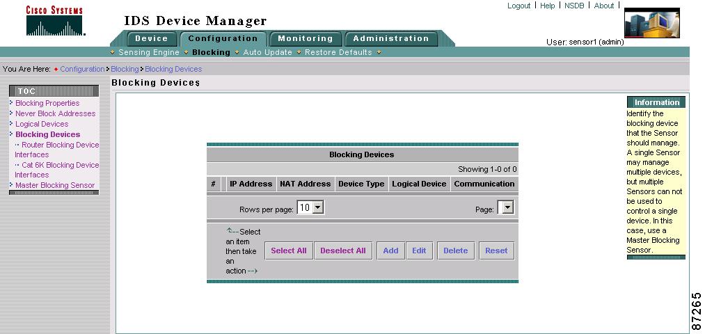Click the Information panel header

pyautogui.click(x=656, y=102)
